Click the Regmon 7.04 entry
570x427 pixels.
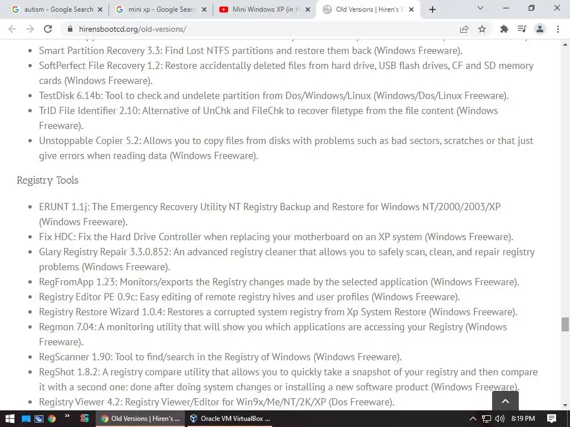click(273, 334)
